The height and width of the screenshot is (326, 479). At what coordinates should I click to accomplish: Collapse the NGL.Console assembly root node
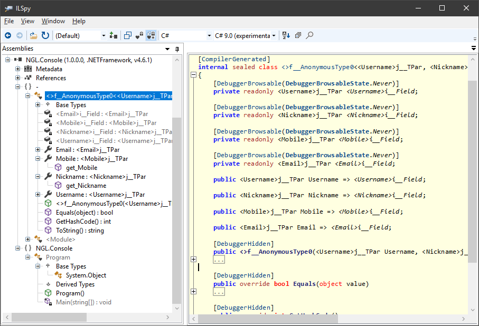tap(7, 60)
